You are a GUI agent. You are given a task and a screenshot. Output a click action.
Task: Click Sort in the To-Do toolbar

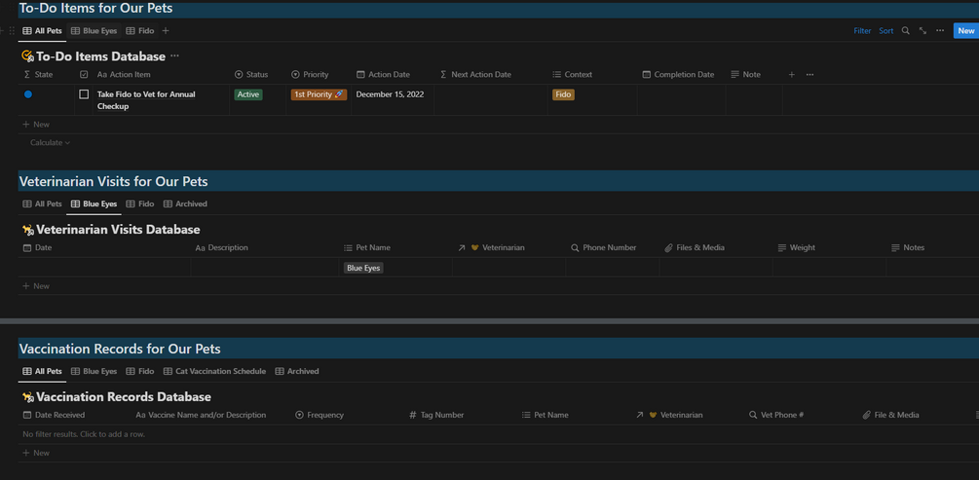pos(885,30)
